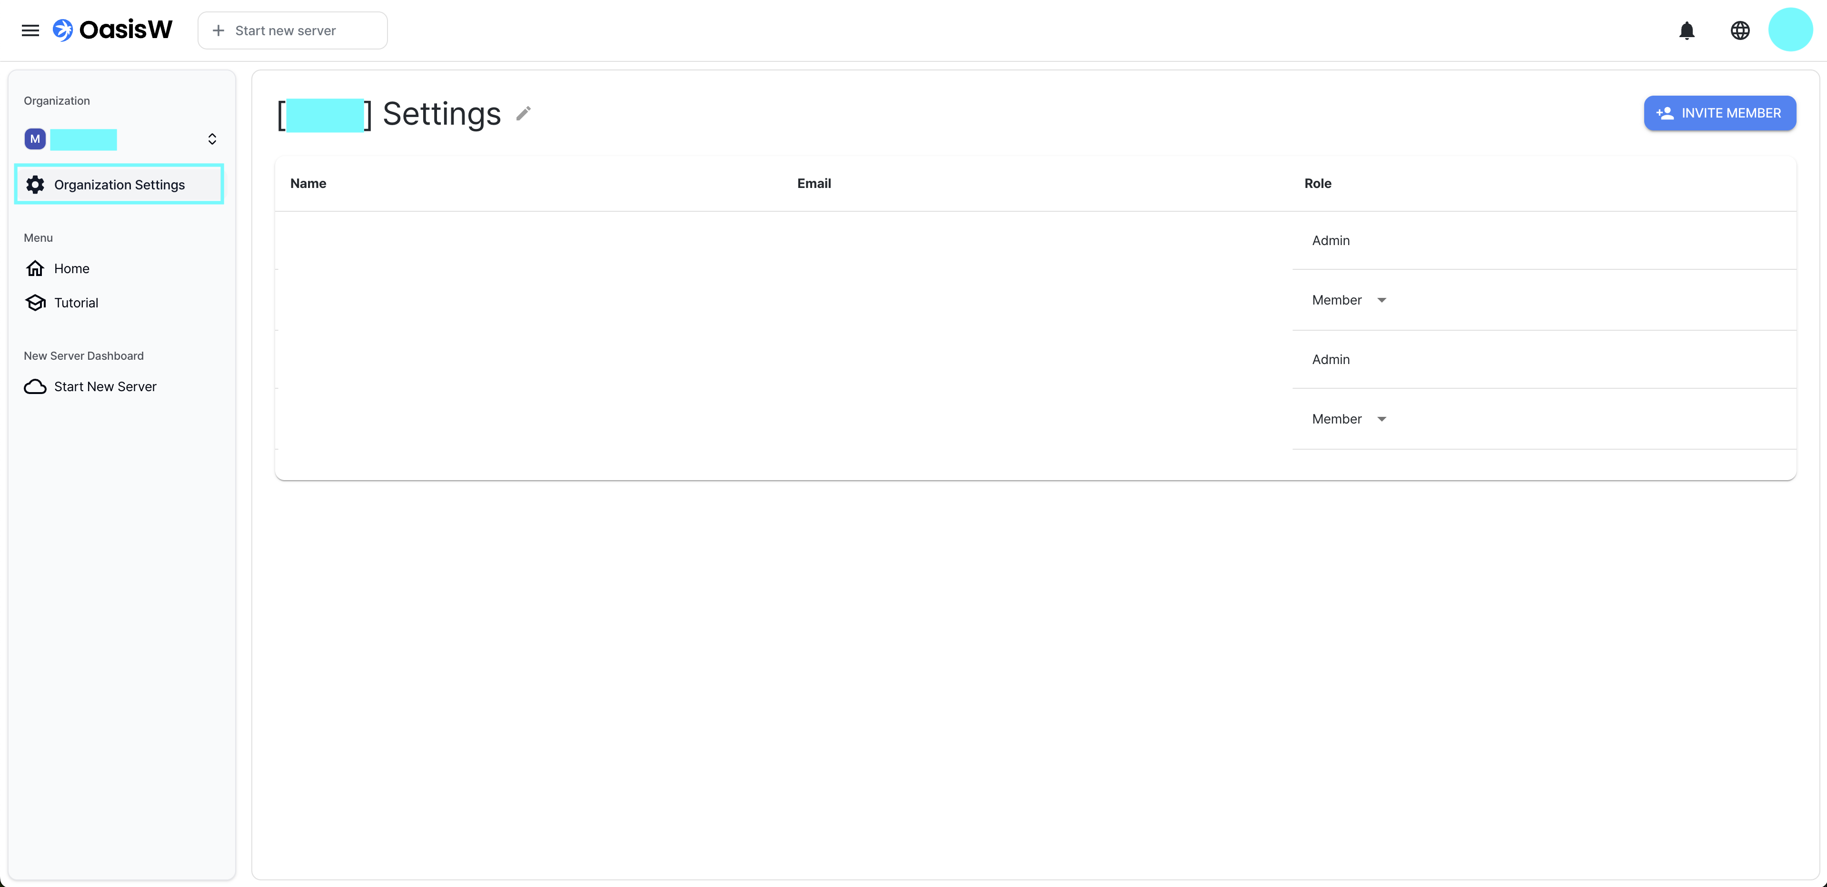Go to Home in the menu
This screenshot has height=887, width=1827.
click(71, 269)
